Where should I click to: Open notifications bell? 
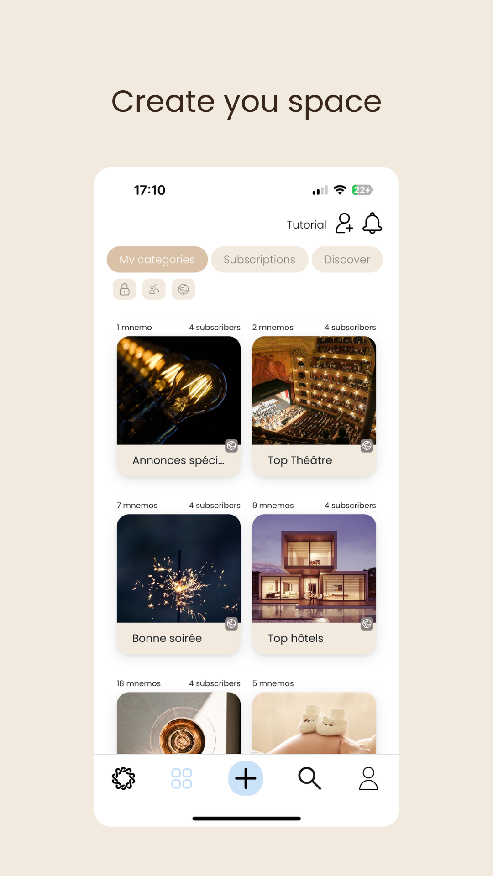[372, 223]
